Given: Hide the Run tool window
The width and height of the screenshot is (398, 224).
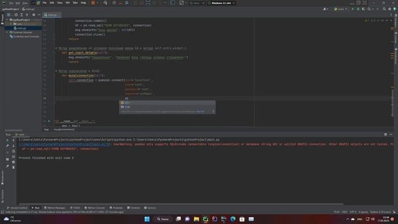Looking at the screenshot, I should pyautogui.click(x=391, y=134).
